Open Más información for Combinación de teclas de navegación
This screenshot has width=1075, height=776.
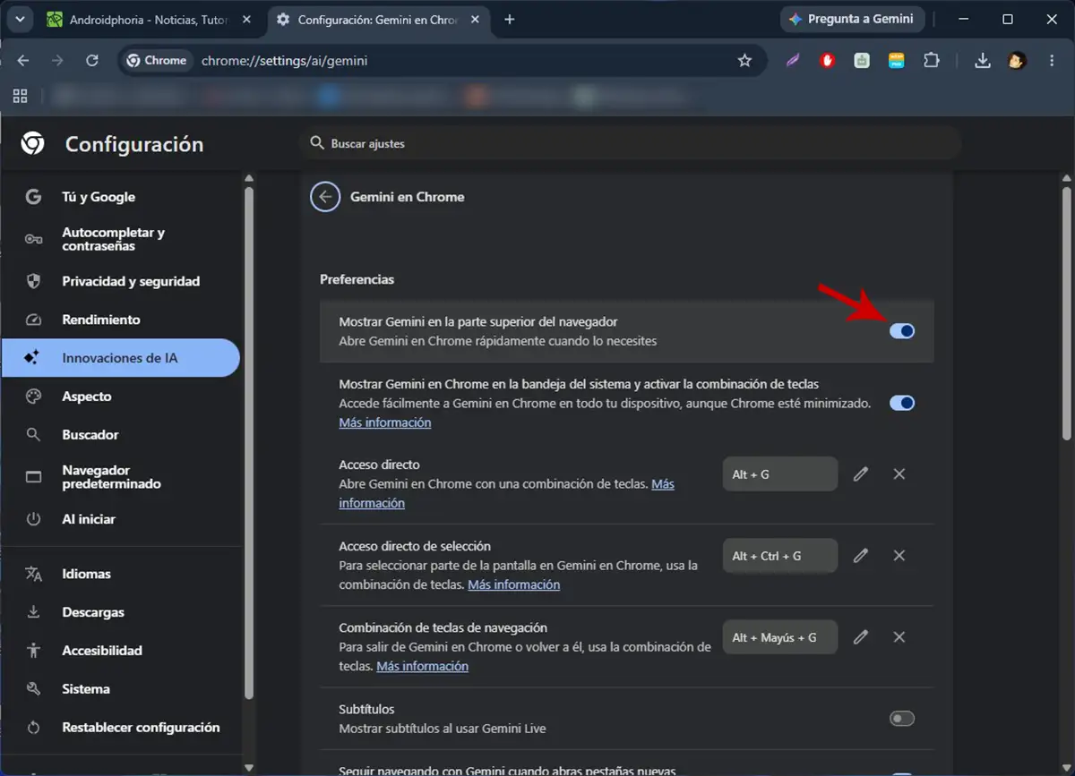coord(423,666)
